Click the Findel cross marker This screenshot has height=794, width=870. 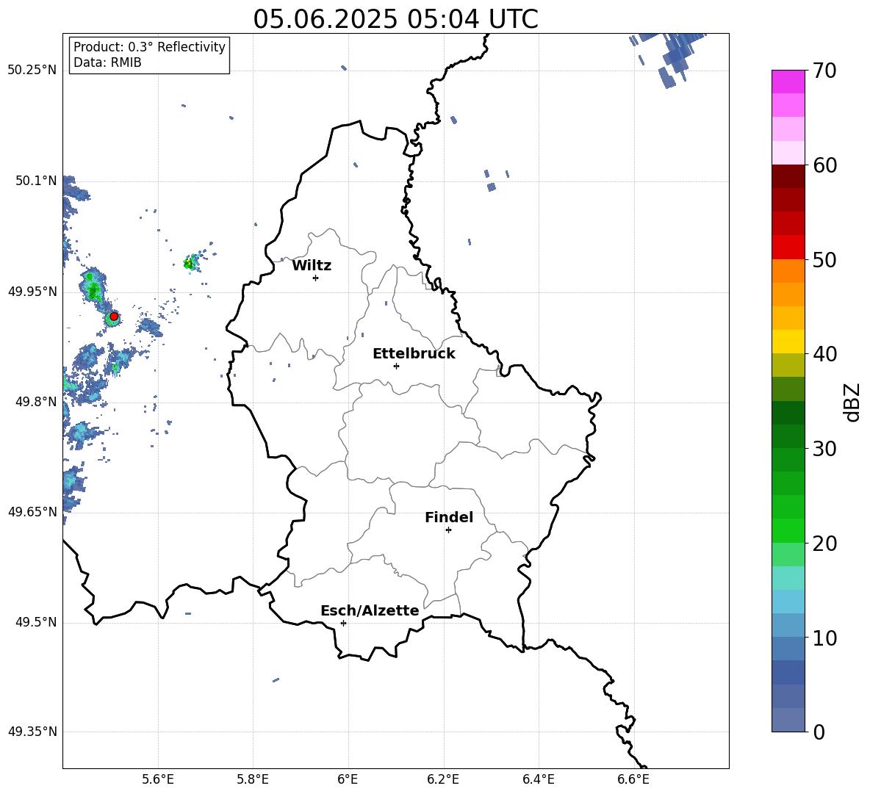pos(448,530)
